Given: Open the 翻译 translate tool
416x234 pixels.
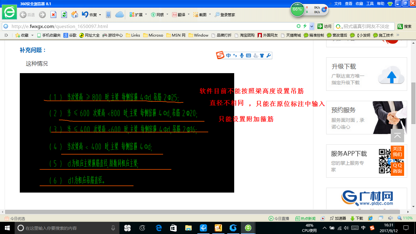Looking at the screenshot, I should (x=179, y=15).
